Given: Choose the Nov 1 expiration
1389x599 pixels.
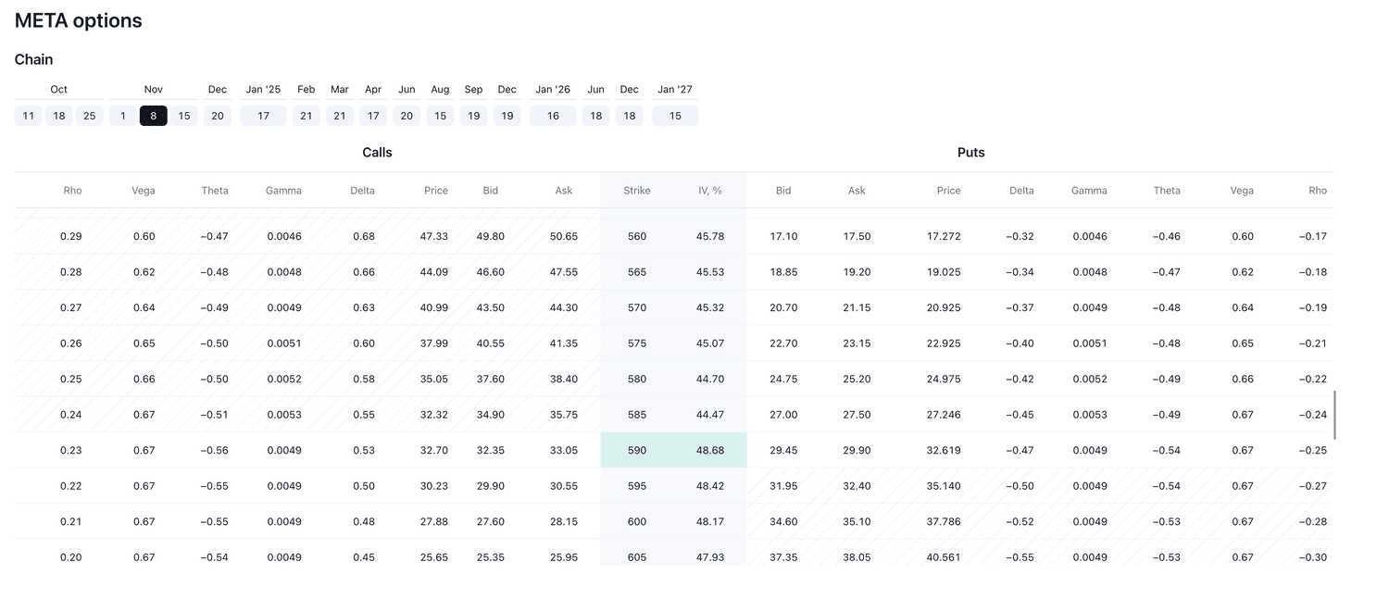Looking at the screenshot, I should 123,116.
